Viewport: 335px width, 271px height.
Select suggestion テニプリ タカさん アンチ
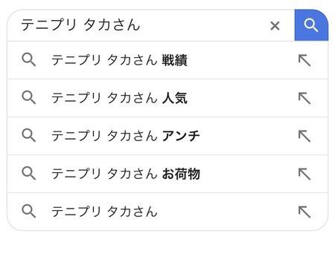coord(167,136)
